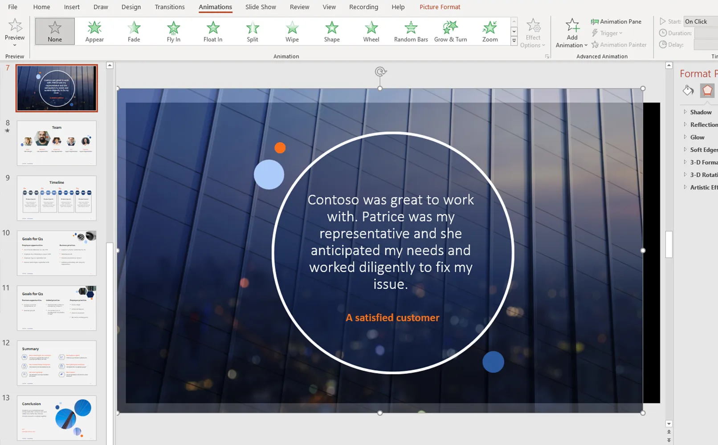Click the Preview animation star icon

pyautogui.click(x=15, y=26)
